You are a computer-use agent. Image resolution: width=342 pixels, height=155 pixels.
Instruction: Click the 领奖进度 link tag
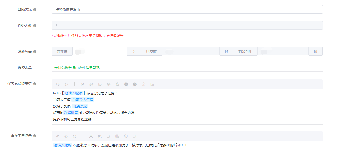coord(71,113)
